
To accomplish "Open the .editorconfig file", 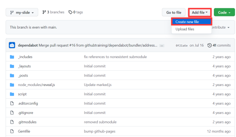I will (x=28, y=103).
